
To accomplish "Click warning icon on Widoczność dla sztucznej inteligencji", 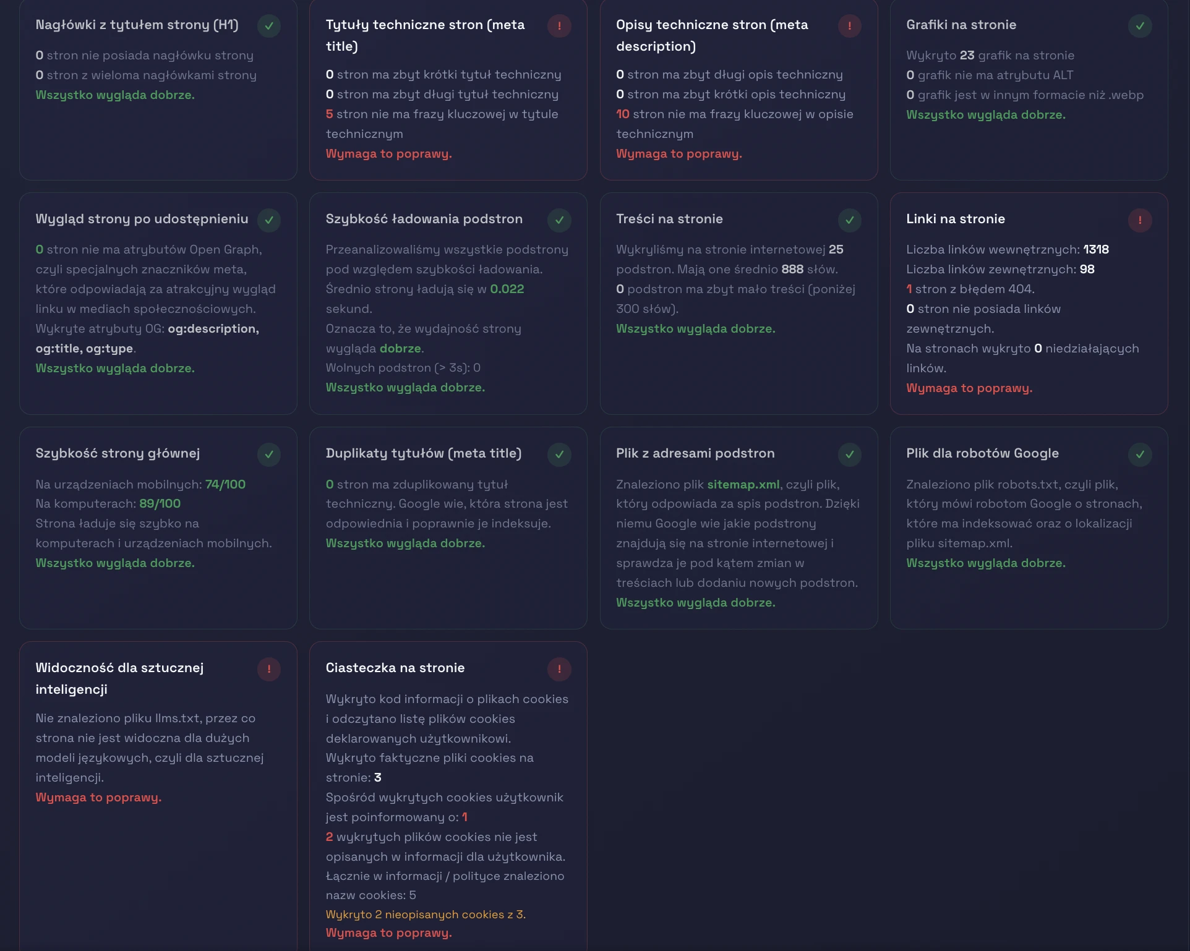I will click(269, 669).
